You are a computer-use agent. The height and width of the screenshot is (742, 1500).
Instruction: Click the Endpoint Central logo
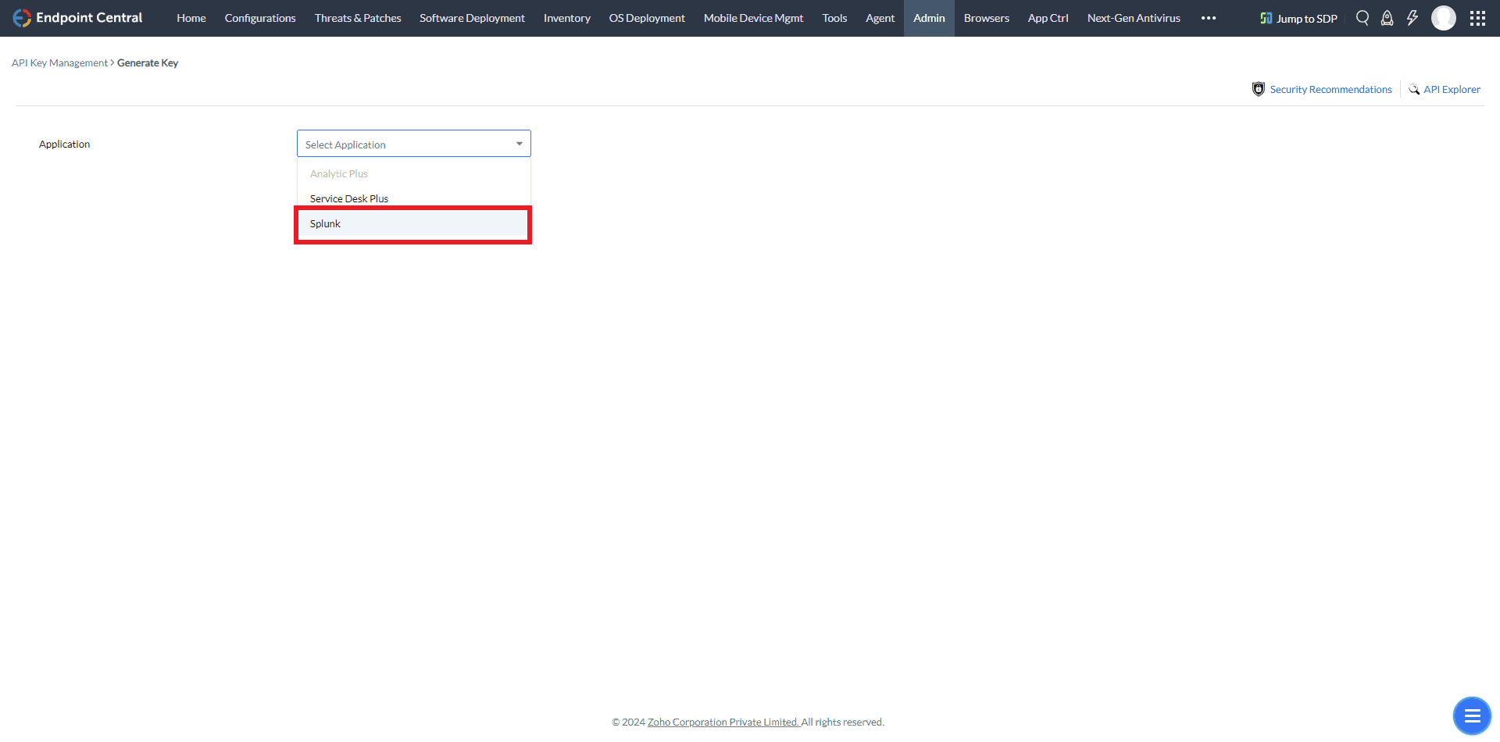[77, 18]
